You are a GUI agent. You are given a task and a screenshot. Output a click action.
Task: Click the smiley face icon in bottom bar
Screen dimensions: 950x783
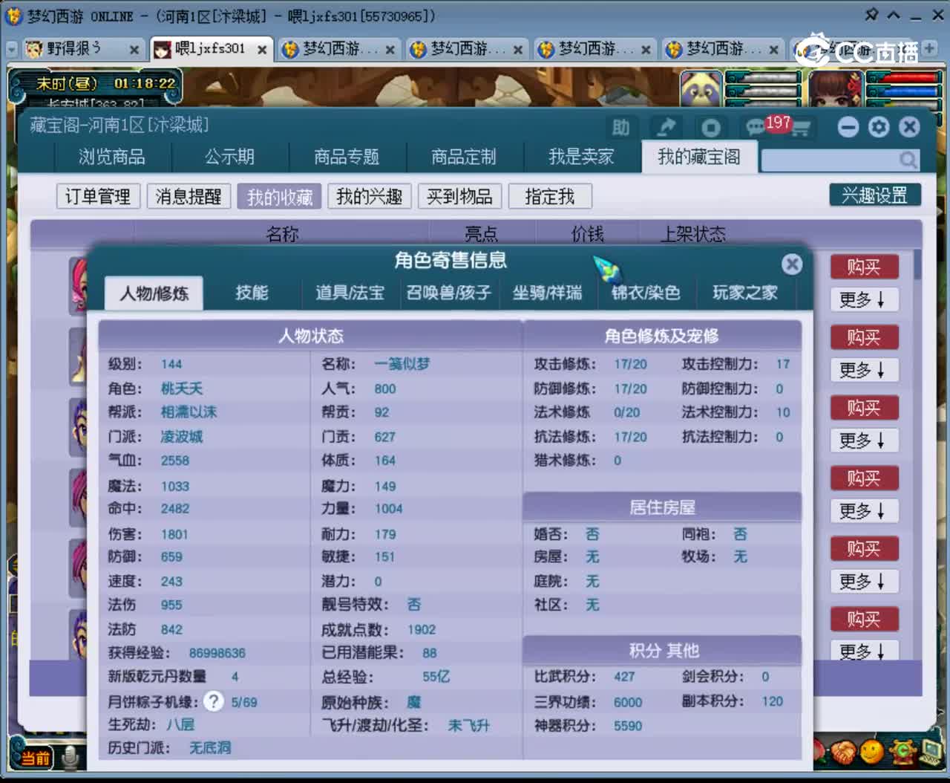(x=872, y=752)
